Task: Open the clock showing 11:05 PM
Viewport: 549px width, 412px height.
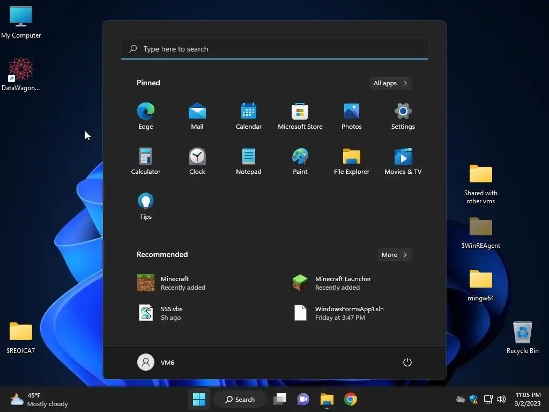Action: click(528, 399)
